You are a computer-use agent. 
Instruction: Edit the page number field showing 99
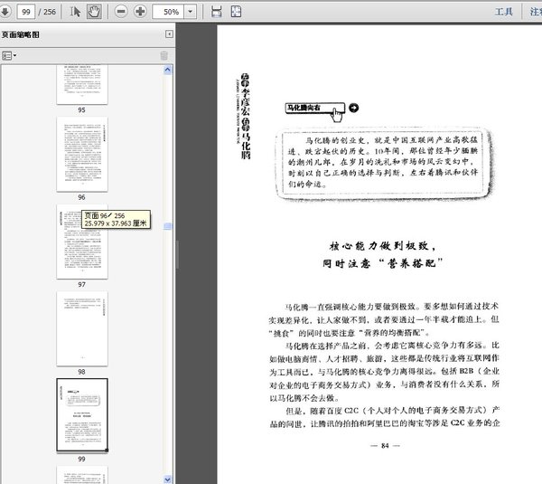(26, 12)
